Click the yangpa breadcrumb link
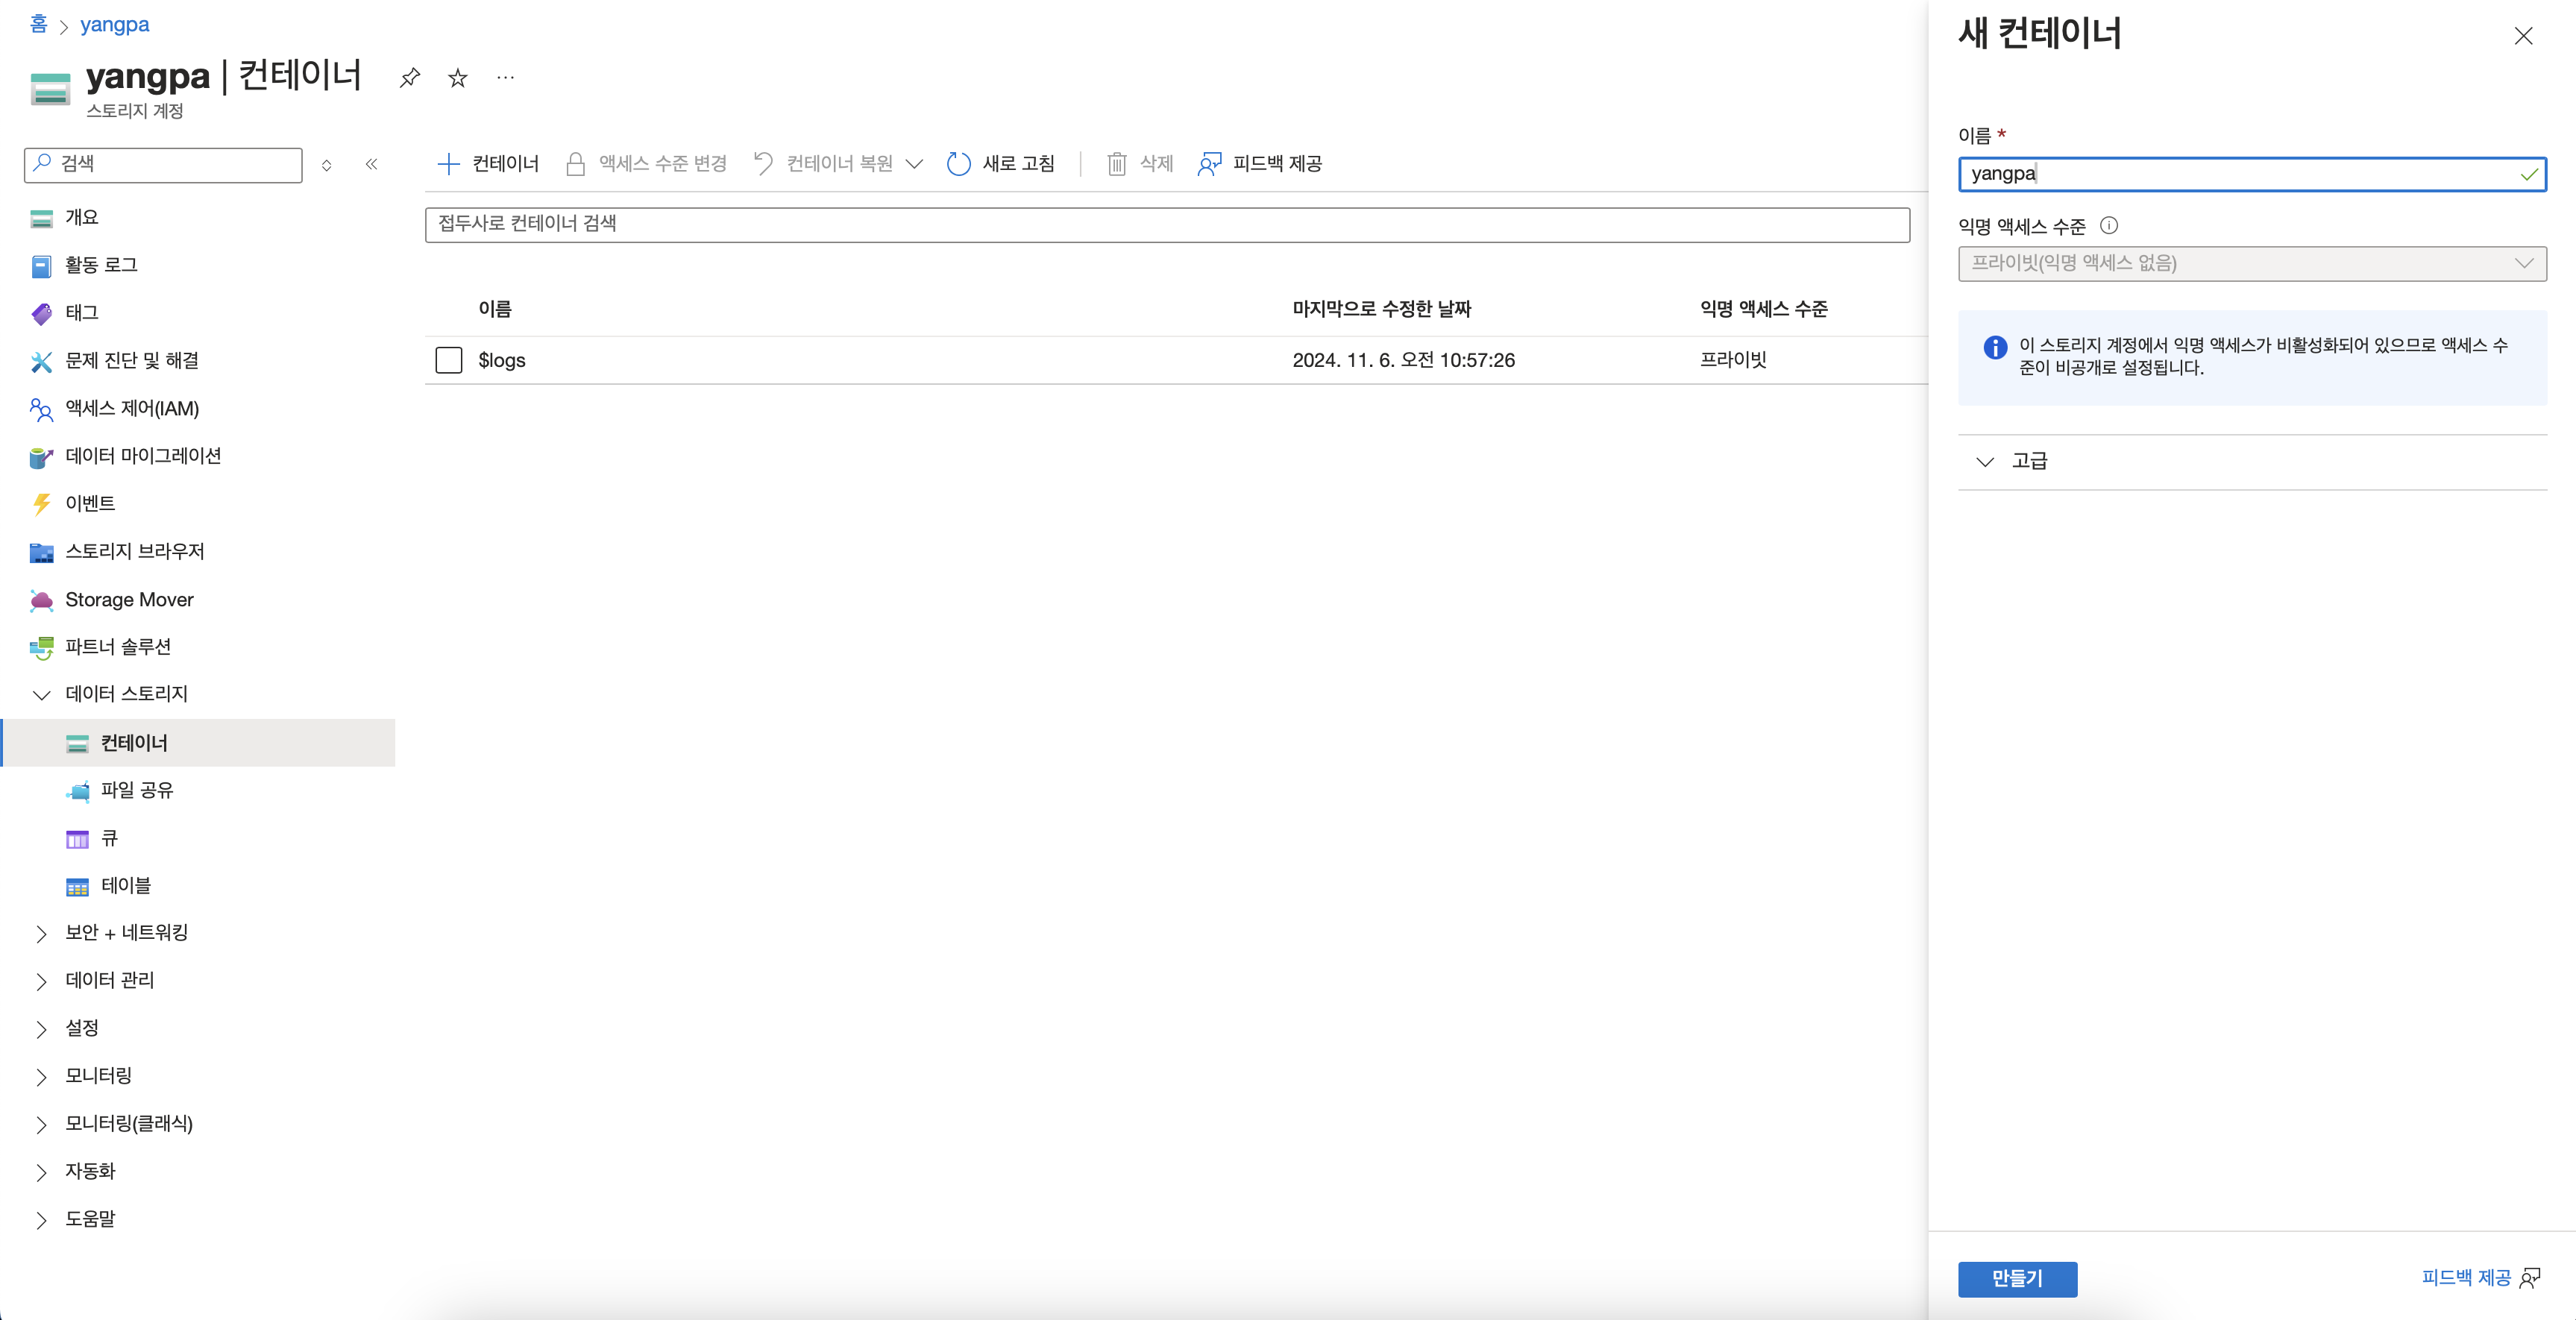Image resolution: width=2576 pixels, height=1320 pixels. (114, 25)
